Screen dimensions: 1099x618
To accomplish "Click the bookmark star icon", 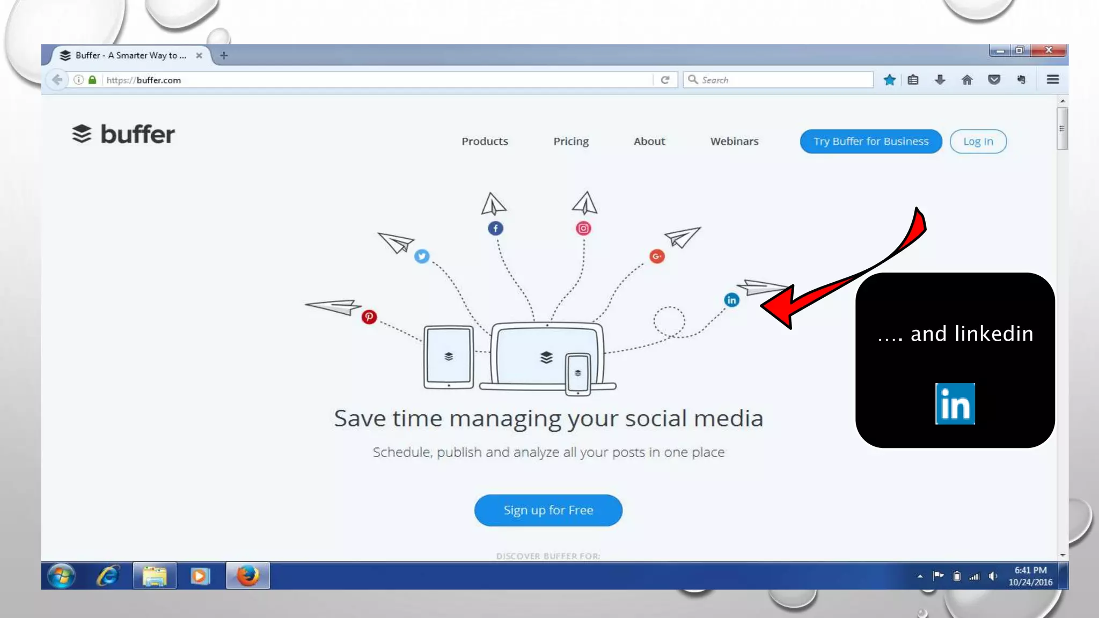I will click(x=889, y=80).
